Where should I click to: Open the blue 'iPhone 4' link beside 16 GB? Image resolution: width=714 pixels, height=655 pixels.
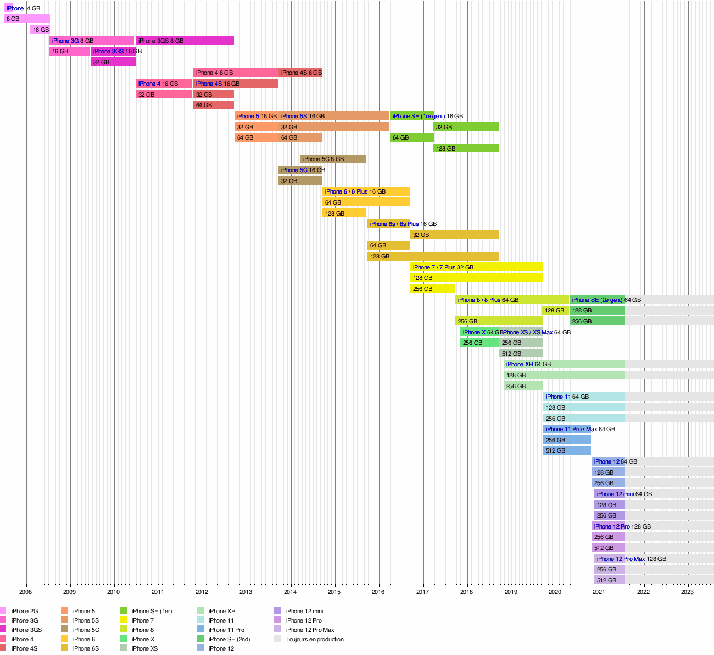(149, 84)
